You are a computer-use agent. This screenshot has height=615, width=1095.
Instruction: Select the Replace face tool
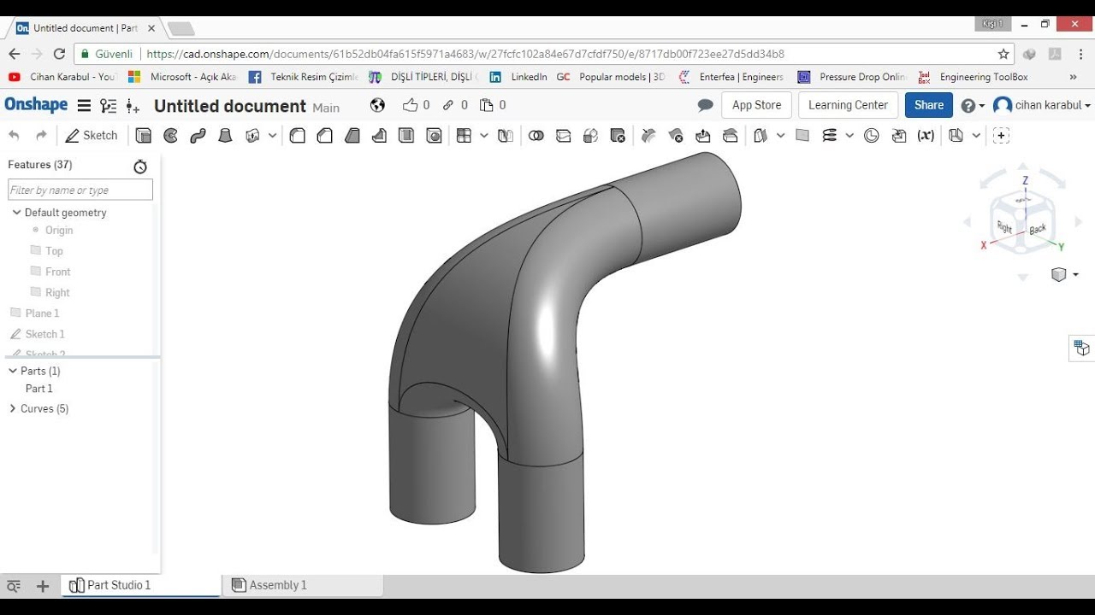[731, 135]
